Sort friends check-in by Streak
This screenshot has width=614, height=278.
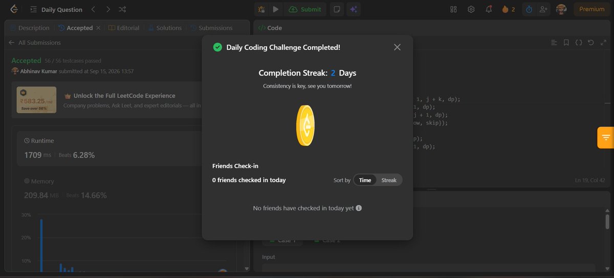click(x=389, y=180)
